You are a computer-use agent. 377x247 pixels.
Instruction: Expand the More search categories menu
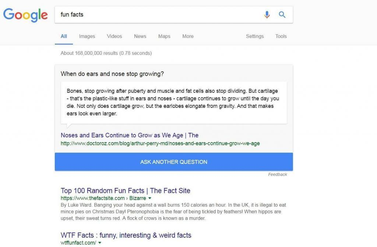tap(188, 36)
